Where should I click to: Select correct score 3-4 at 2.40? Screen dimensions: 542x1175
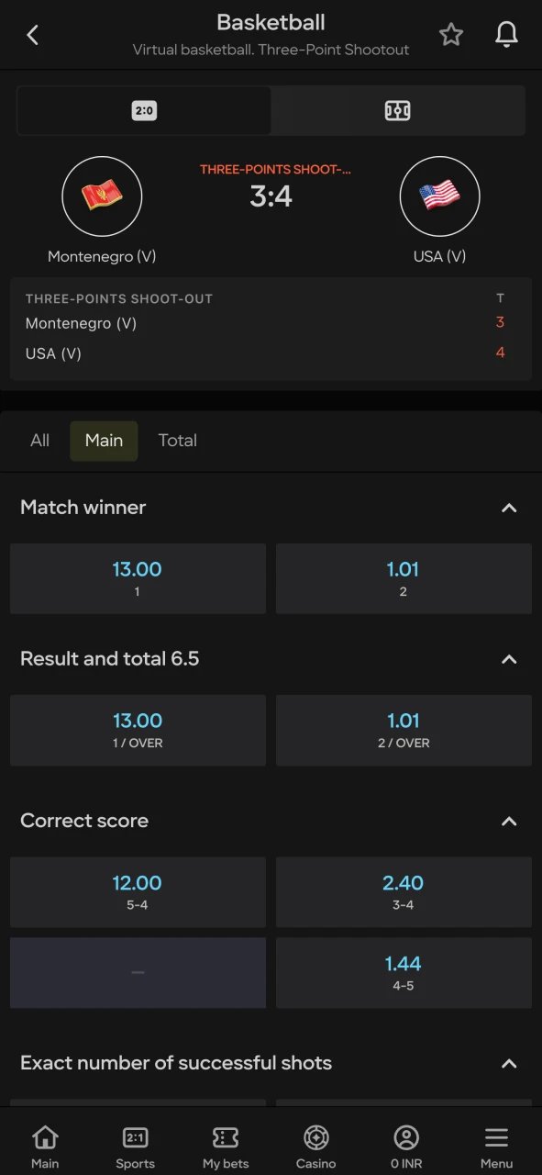404,891
